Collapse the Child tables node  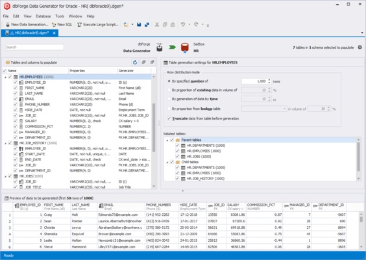pos(167,162)
